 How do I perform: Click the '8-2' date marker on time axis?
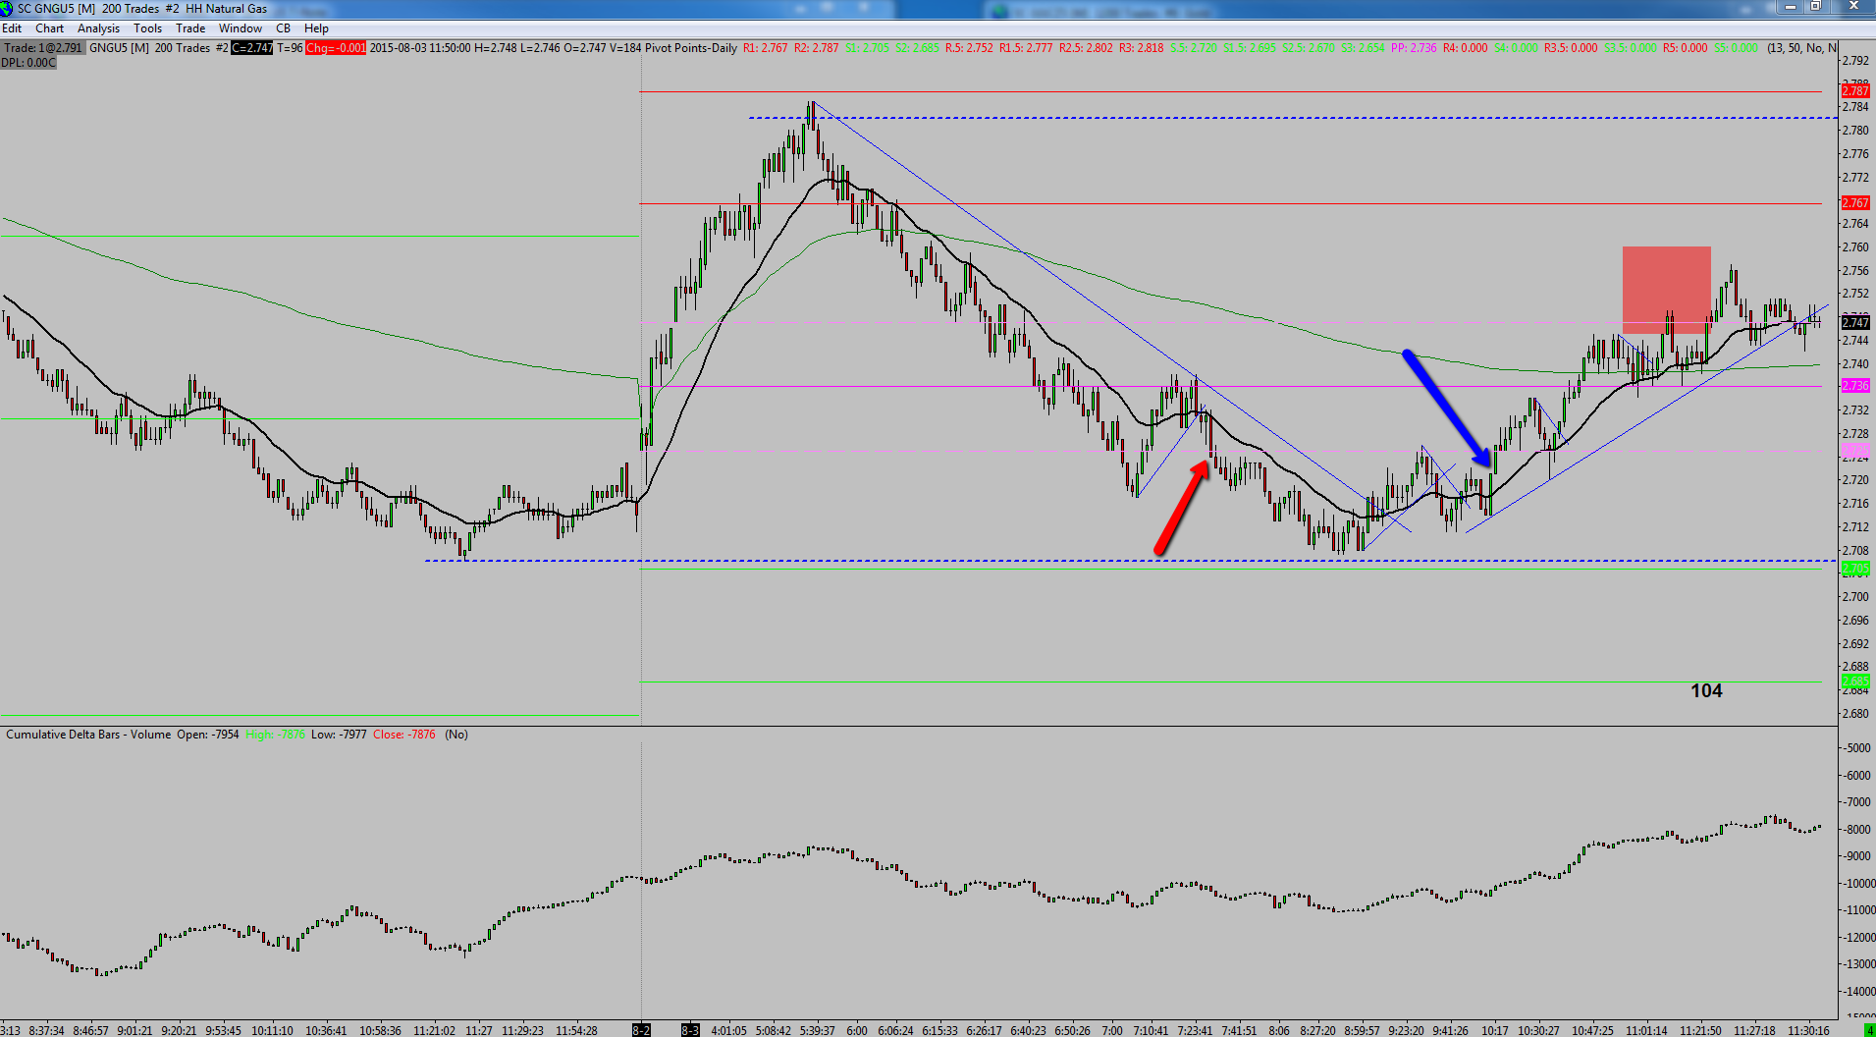(641, 1030)
